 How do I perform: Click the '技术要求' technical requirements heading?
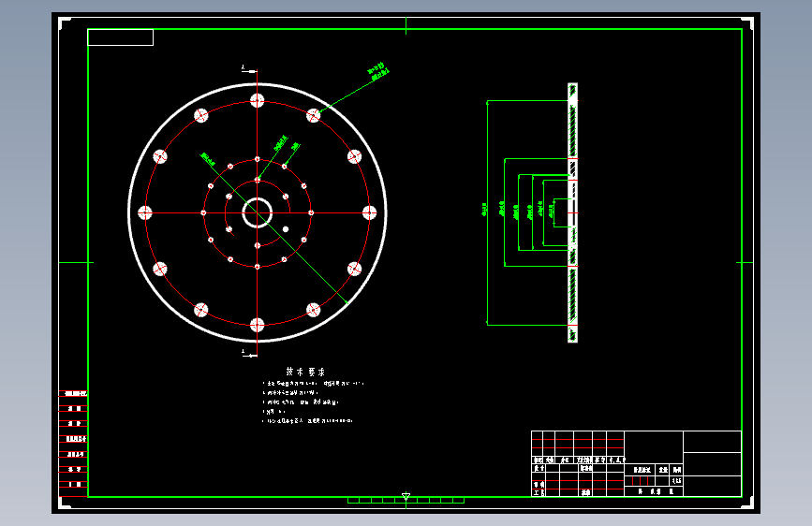(305, 372)
